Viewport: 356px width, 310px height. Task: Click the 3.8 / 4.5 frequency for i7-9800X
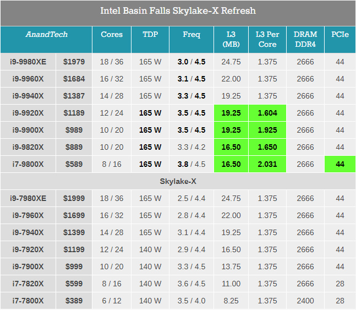(x=191, y=164)
